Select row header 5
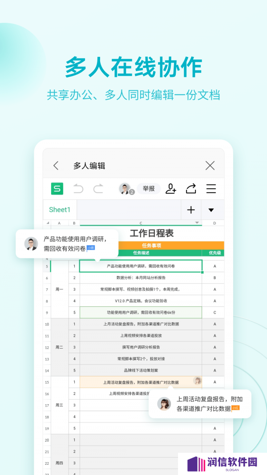This screenshot has height=475, width=267. 47,266
